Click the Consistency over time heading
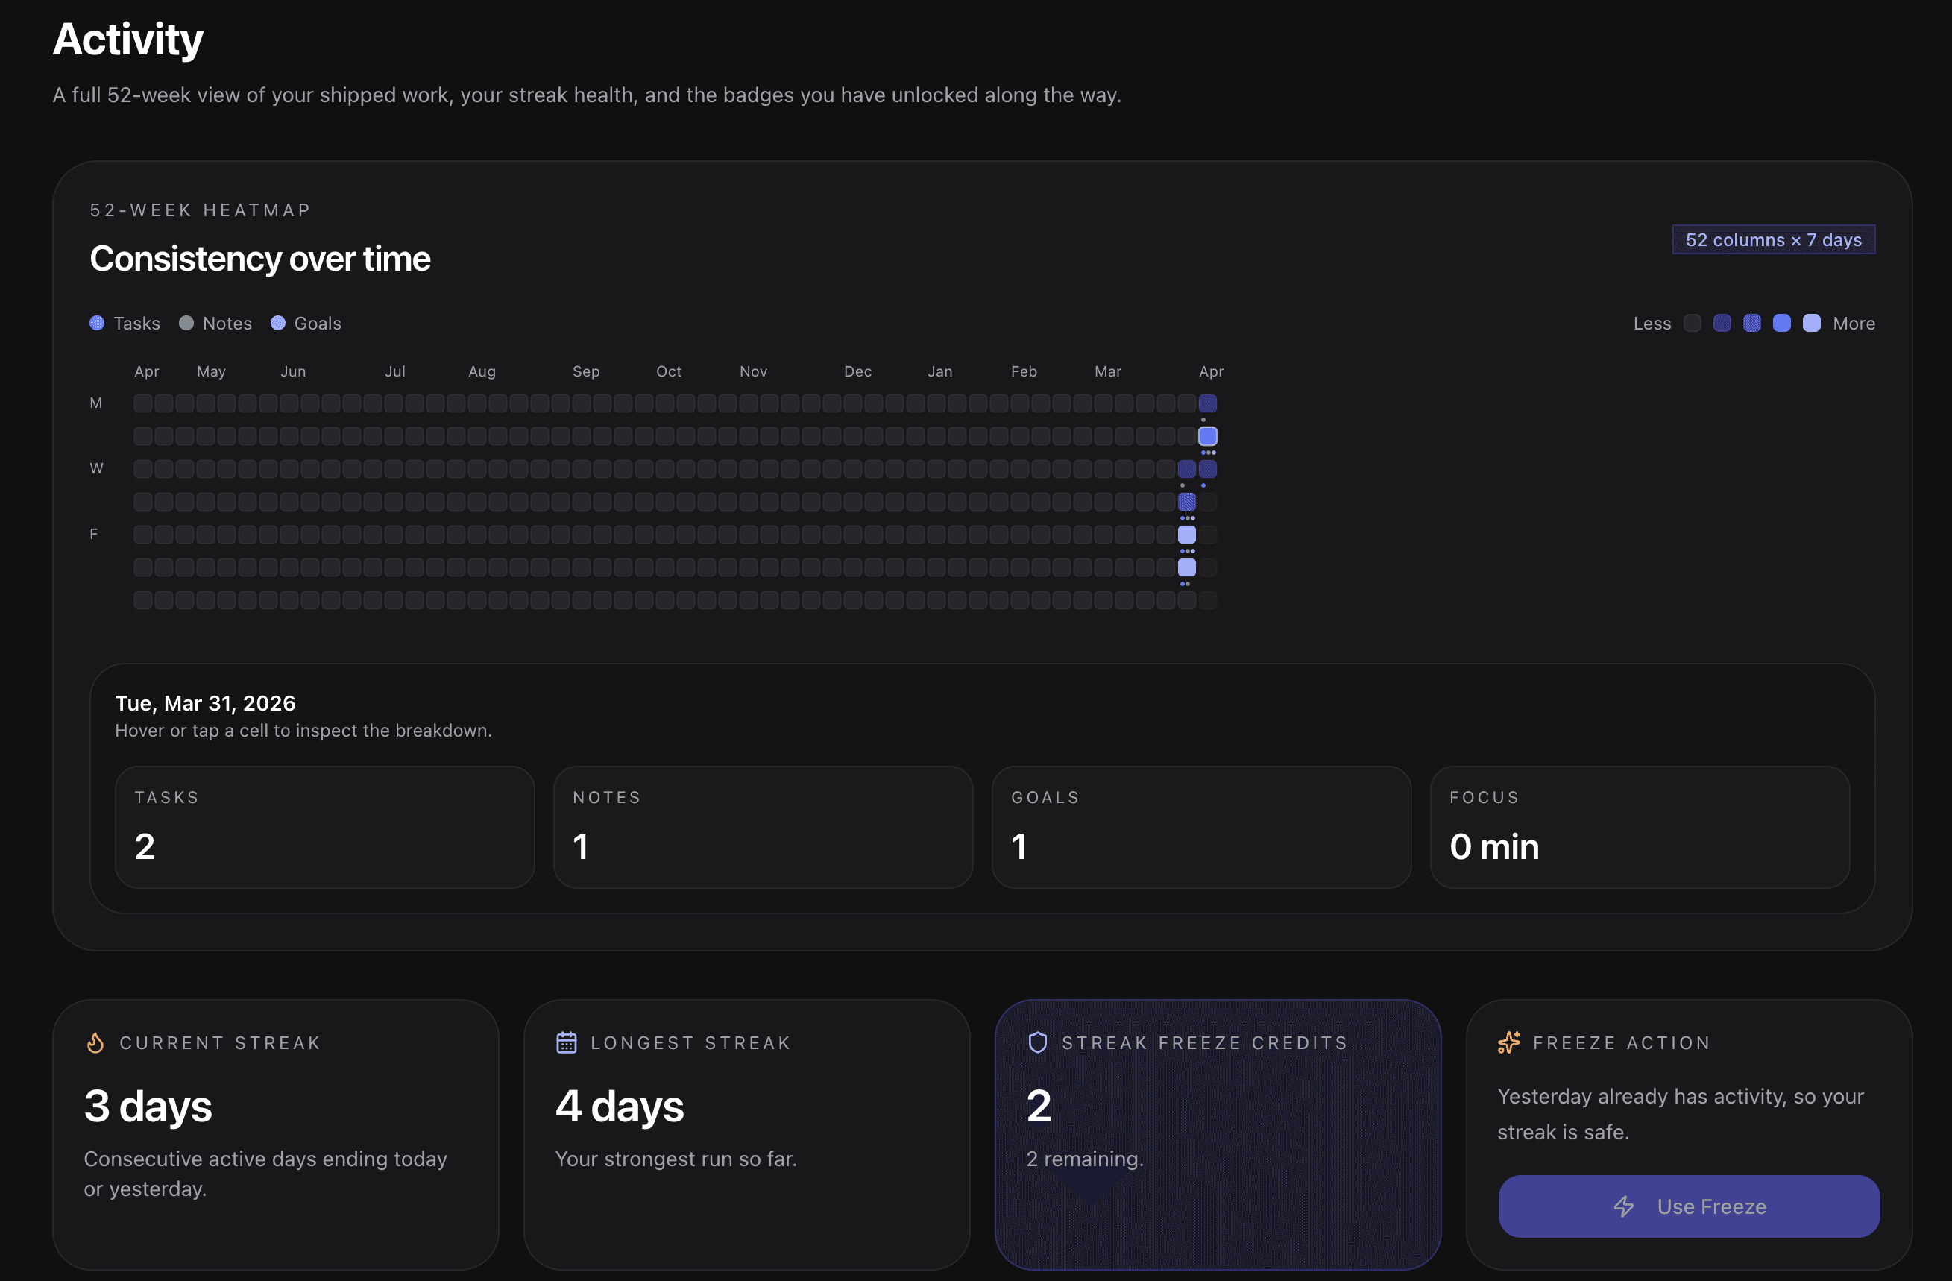This screenshot has height=1281, width=1952. pos(260,259)
